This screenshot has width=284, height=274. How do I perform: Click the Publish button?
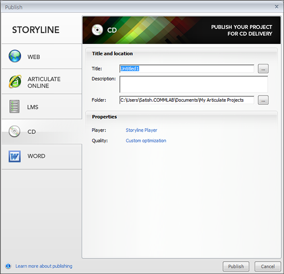click(x=236, y=266)
